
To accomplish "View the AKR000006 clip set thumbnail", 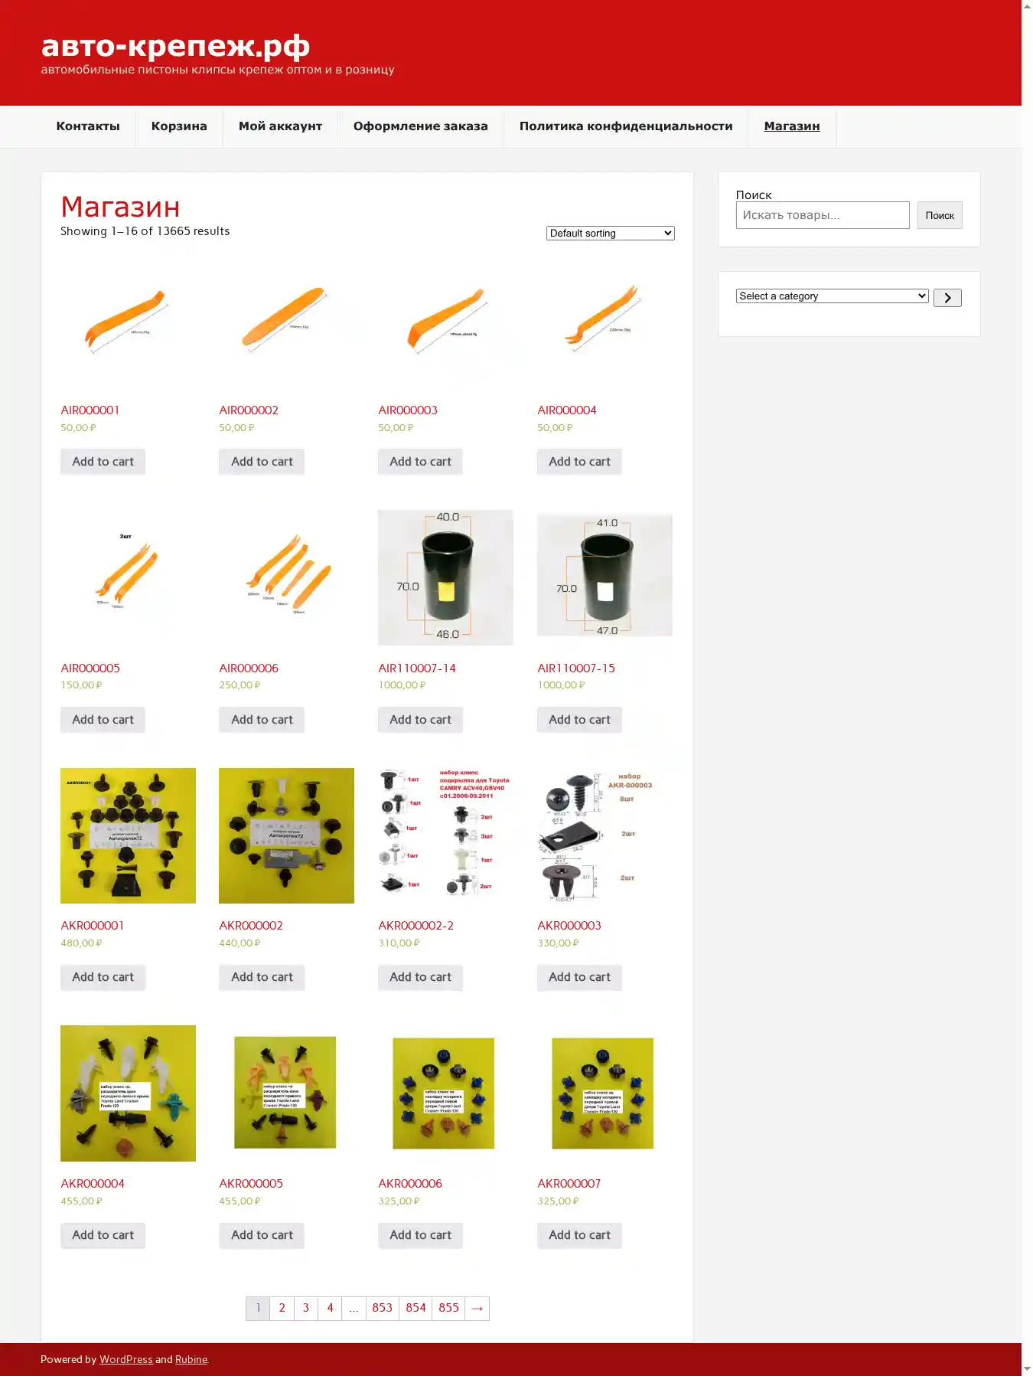I will (x=445, y=1093).
